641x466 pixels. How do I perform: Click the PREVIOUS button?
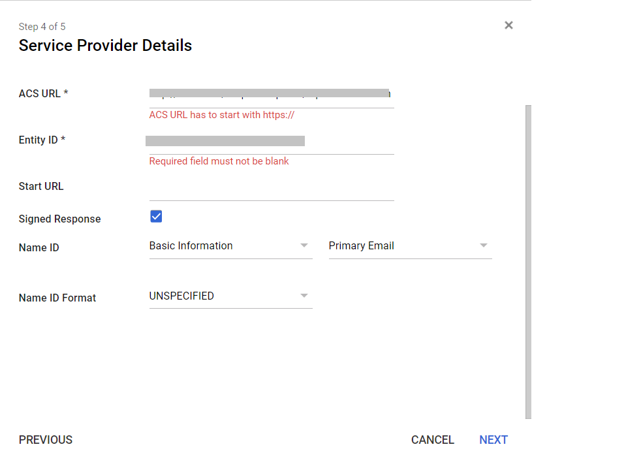coord(45,439)
